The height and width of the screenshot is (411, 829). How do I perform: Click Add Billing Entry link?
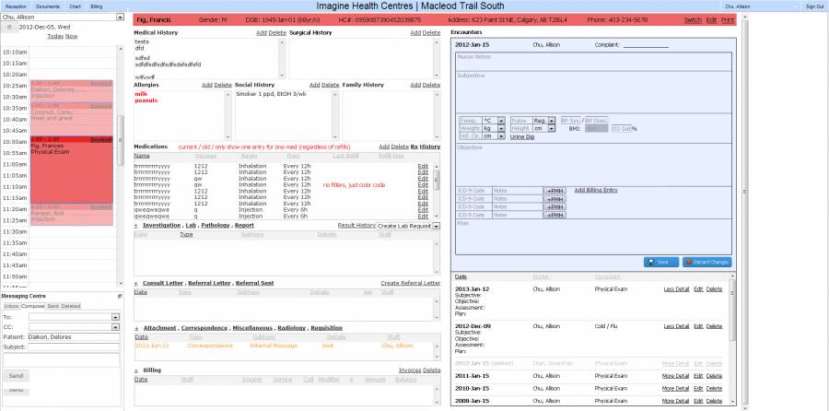click(596, 190)
